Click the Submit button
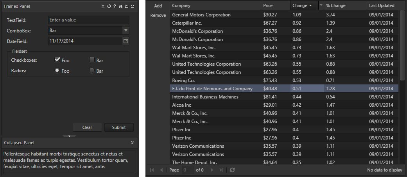 pyautogui.click(x=119, y=127)
